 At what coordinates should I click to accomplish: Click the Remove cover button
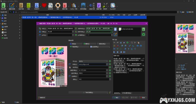[90, 44]
